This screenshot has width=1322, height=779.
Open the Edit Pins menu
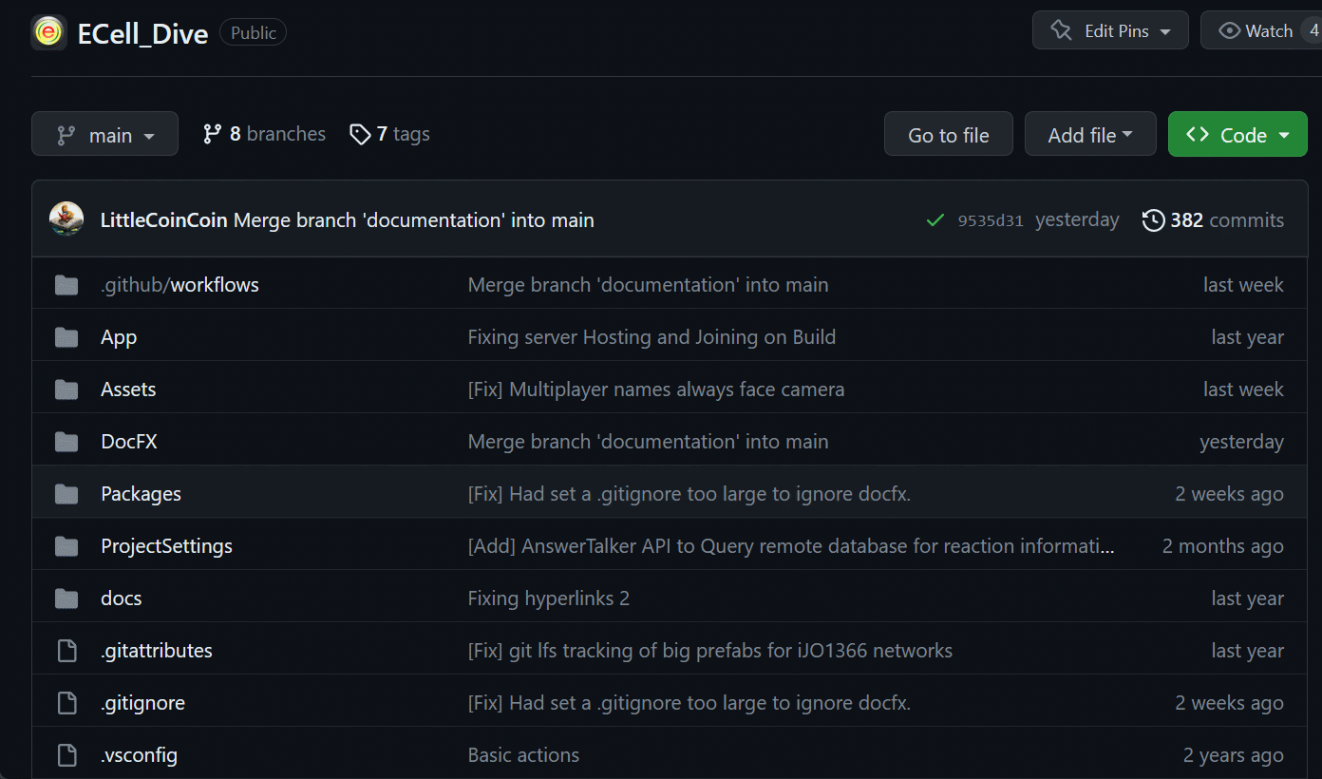point(1109,29)
